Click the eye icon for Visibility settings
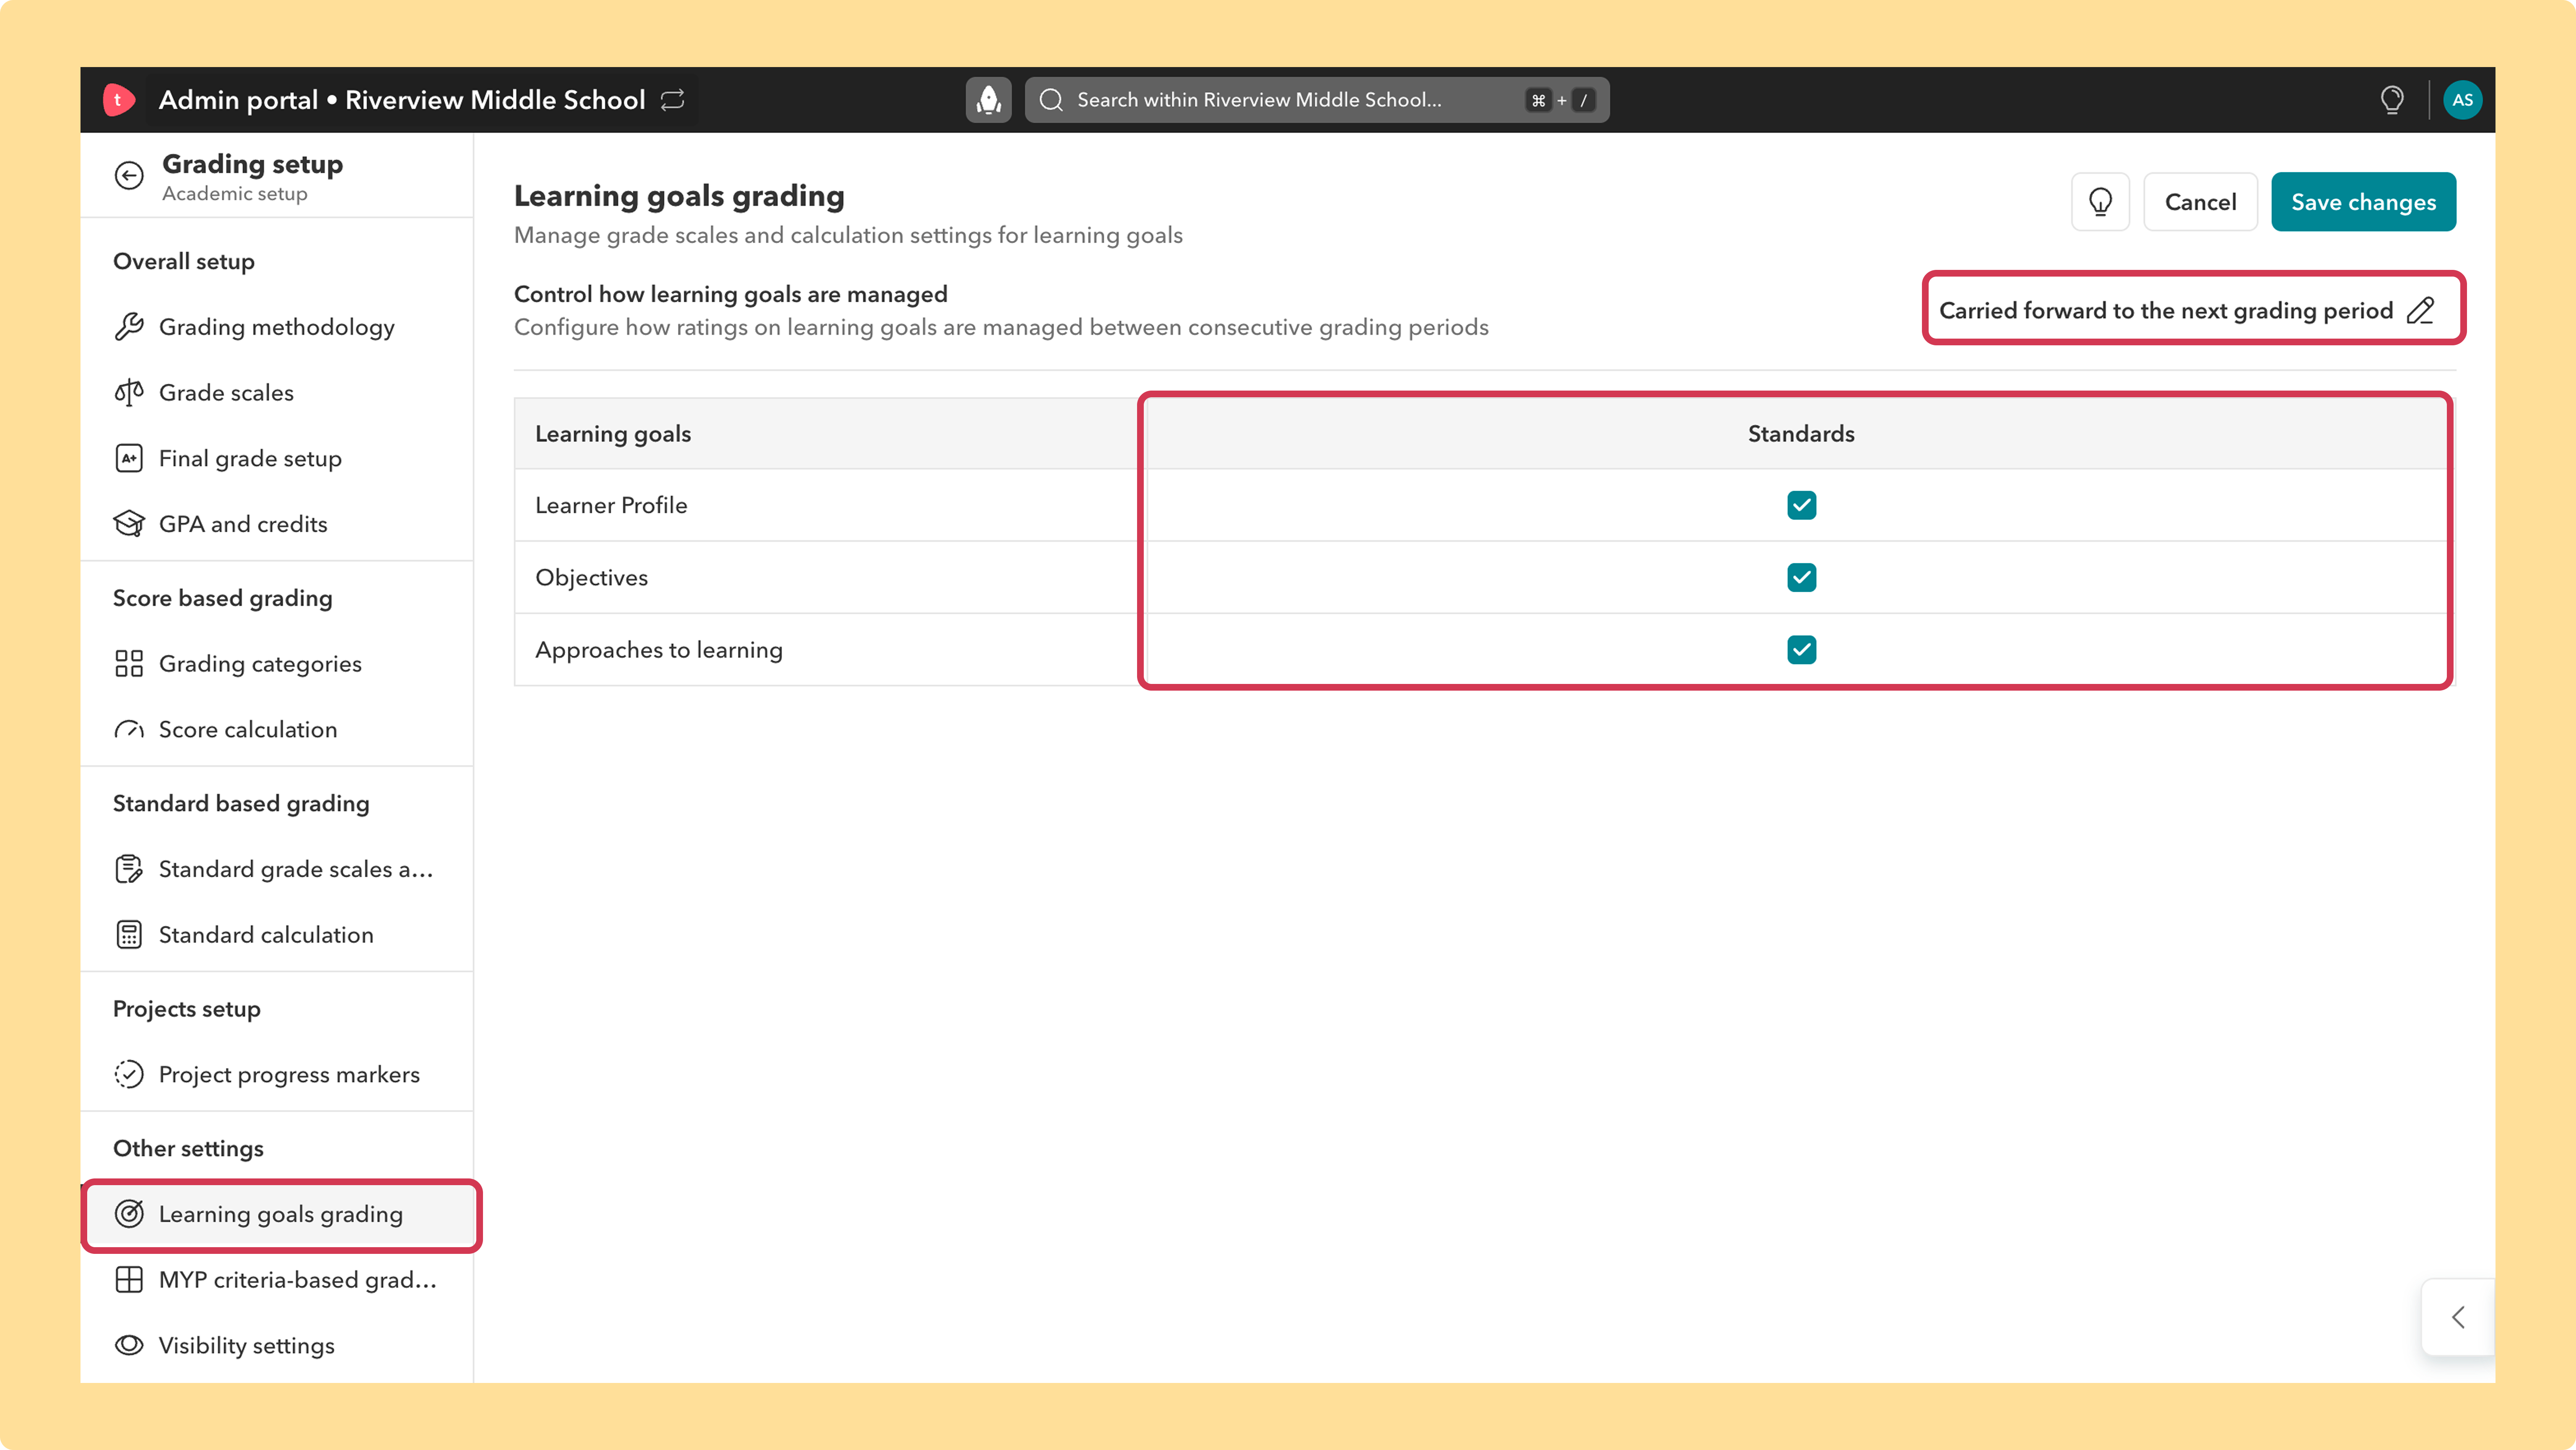The width and height of the screenshot is (2576, 1450). coord(129,1345)
